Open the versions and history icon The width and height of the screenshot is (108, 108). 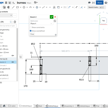pyautogui.click(x=10, y=3)
